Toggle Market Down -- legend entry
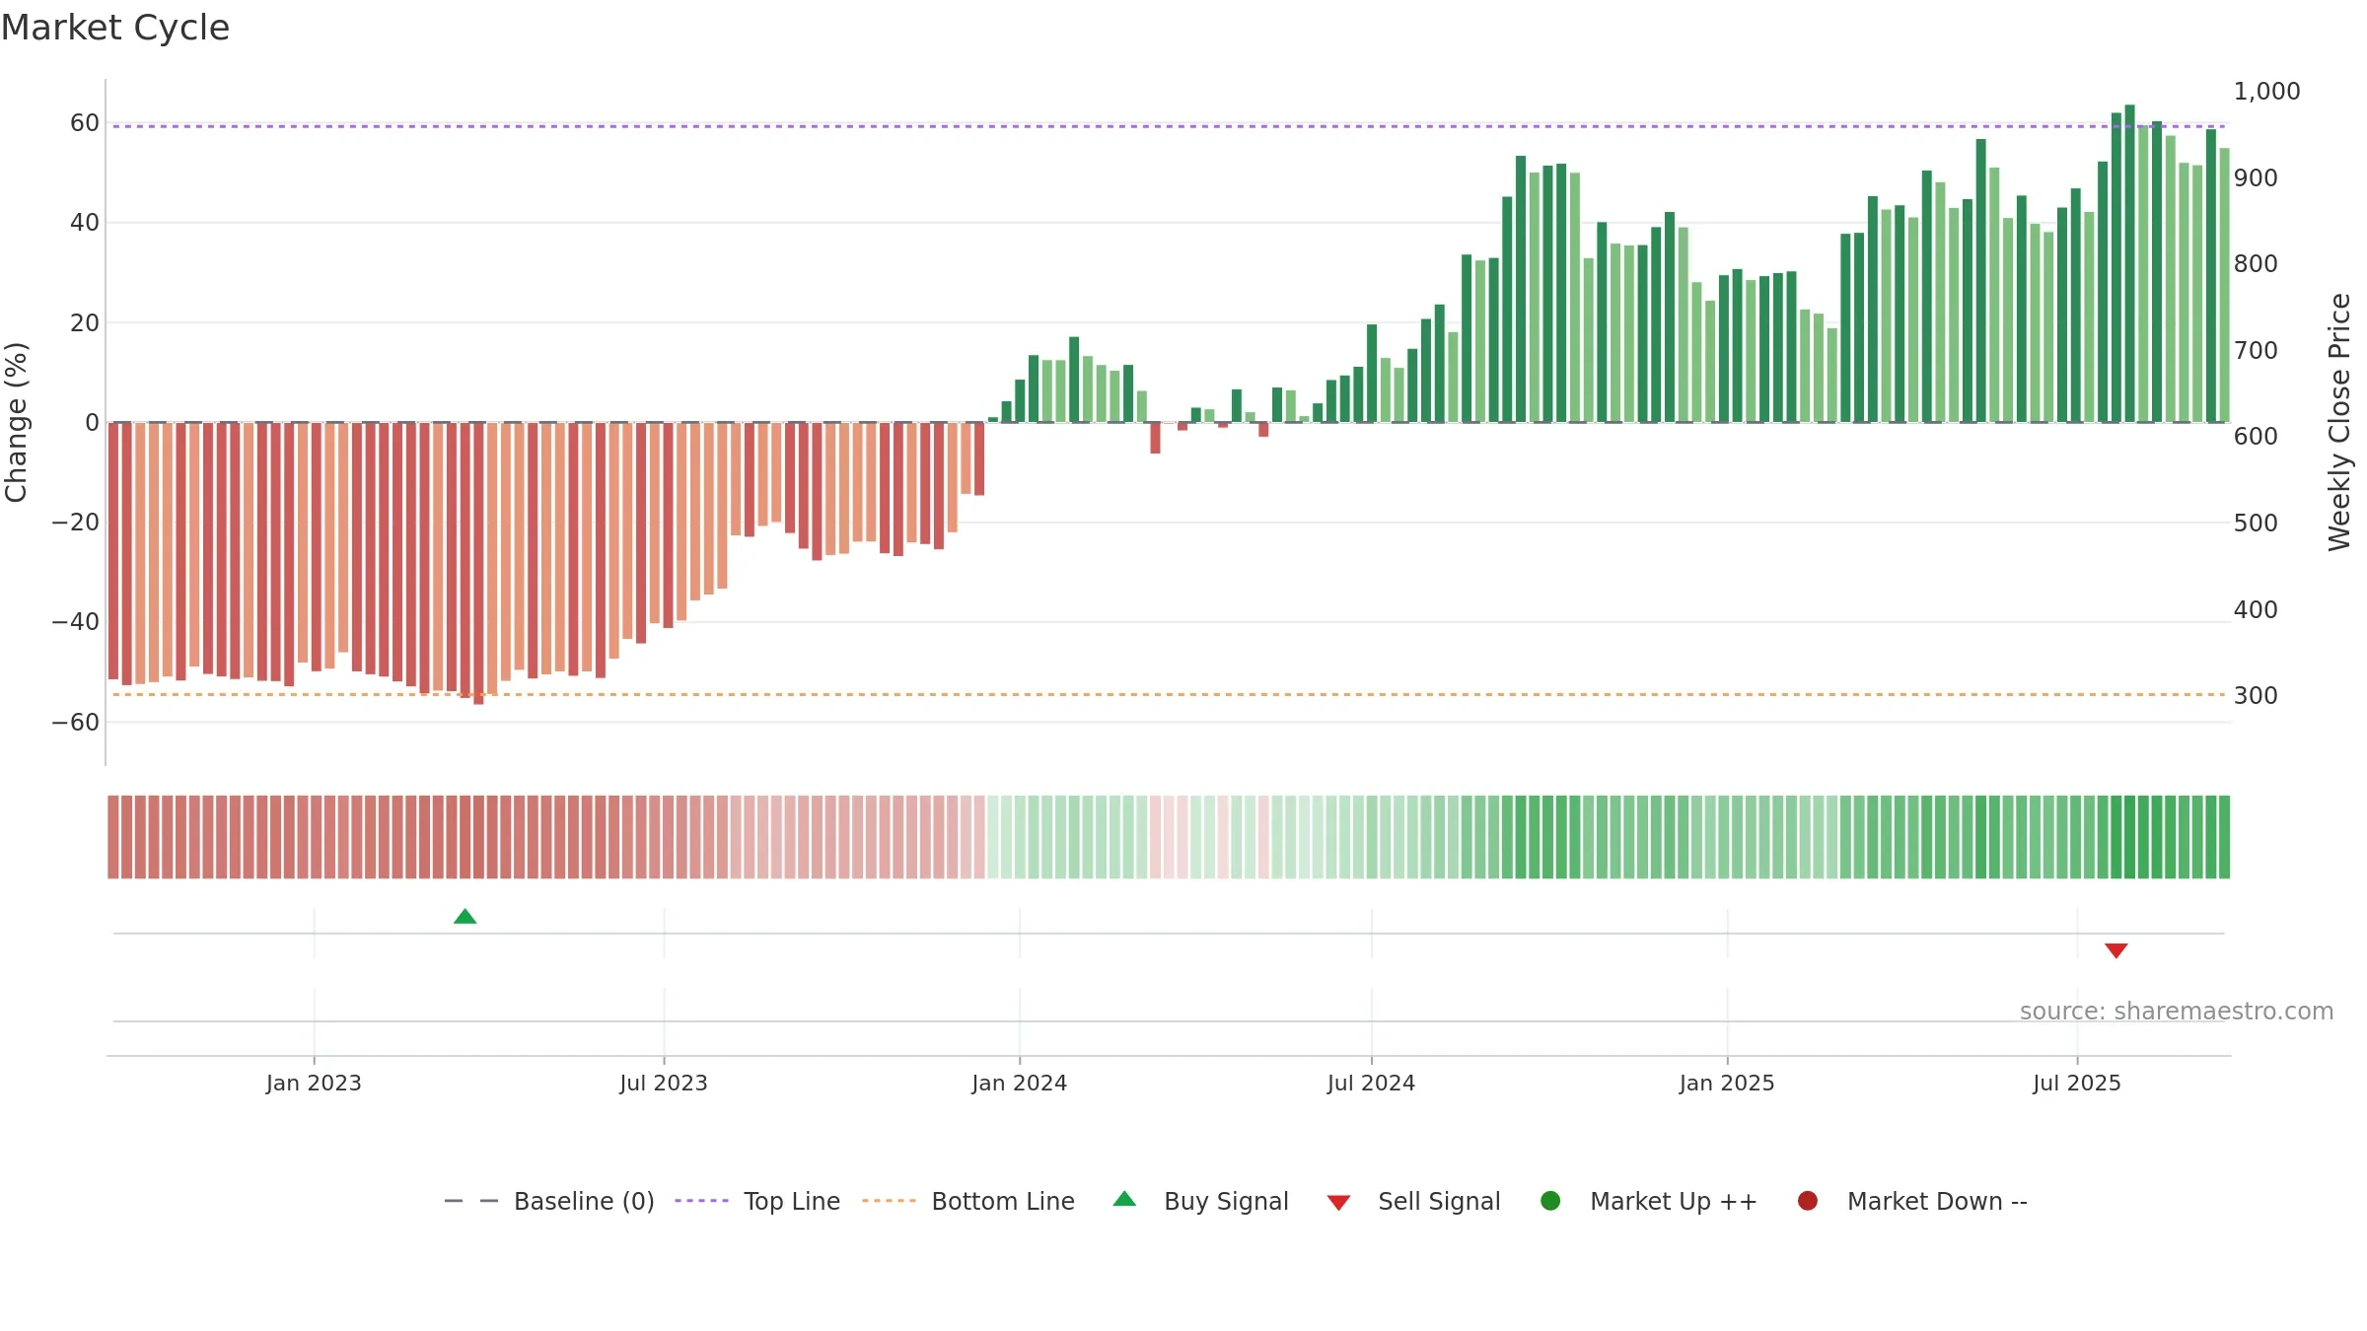 1912,1201
